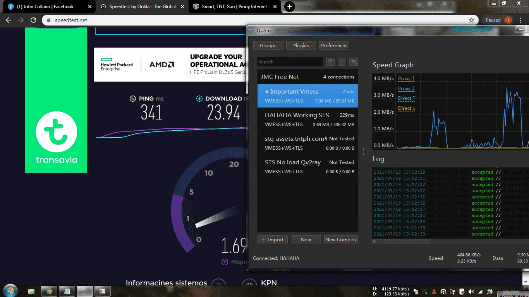Open File Explorer from the taskbar
Viewport: 529px width, 297px height.
31,291
